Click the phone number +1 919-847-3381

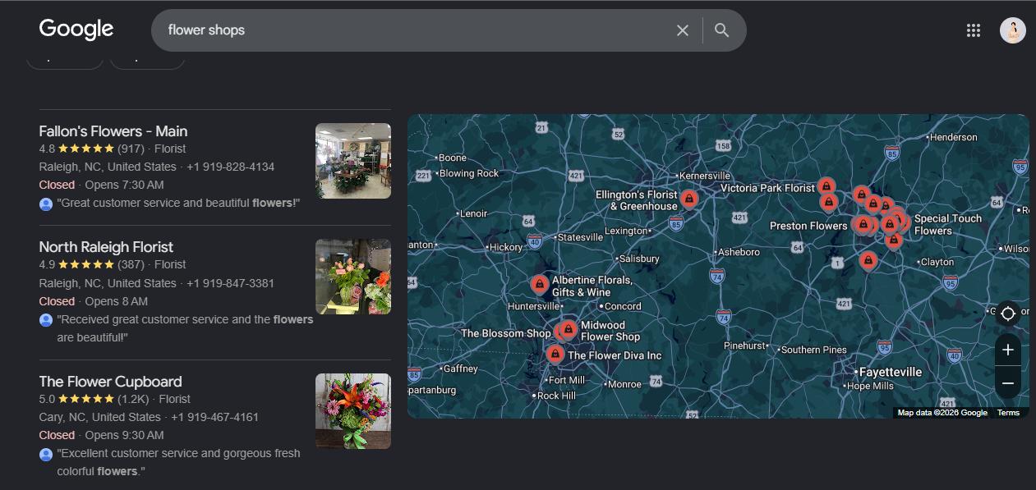click(x=230, y=283)
